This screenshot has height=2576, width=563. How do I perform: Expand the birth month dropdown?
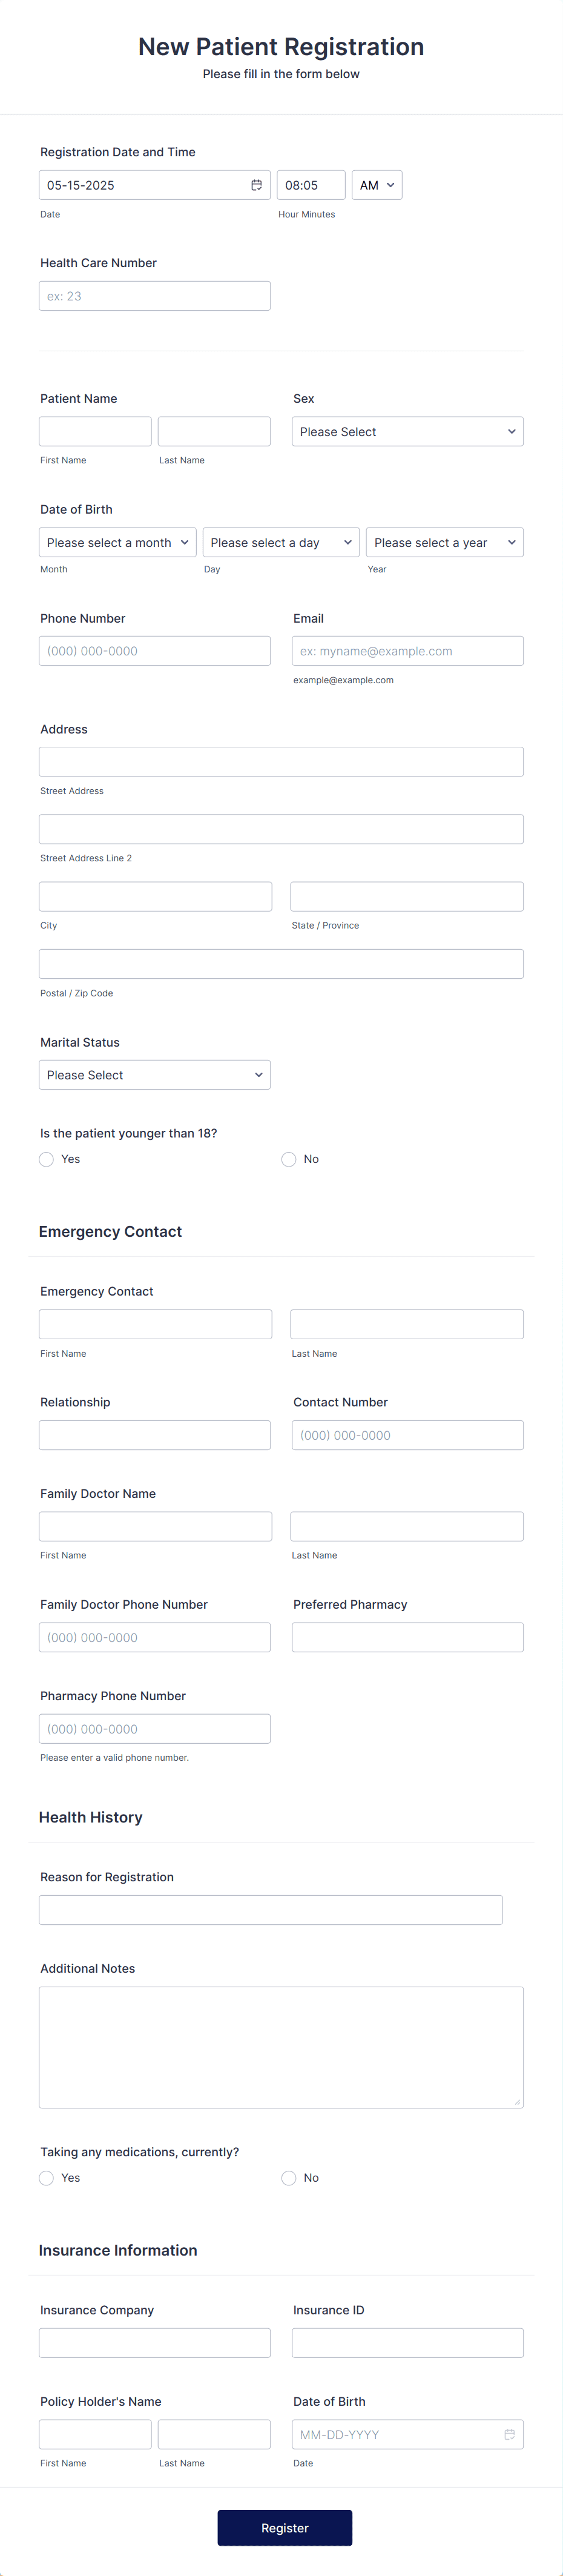[x=117, y=542]
